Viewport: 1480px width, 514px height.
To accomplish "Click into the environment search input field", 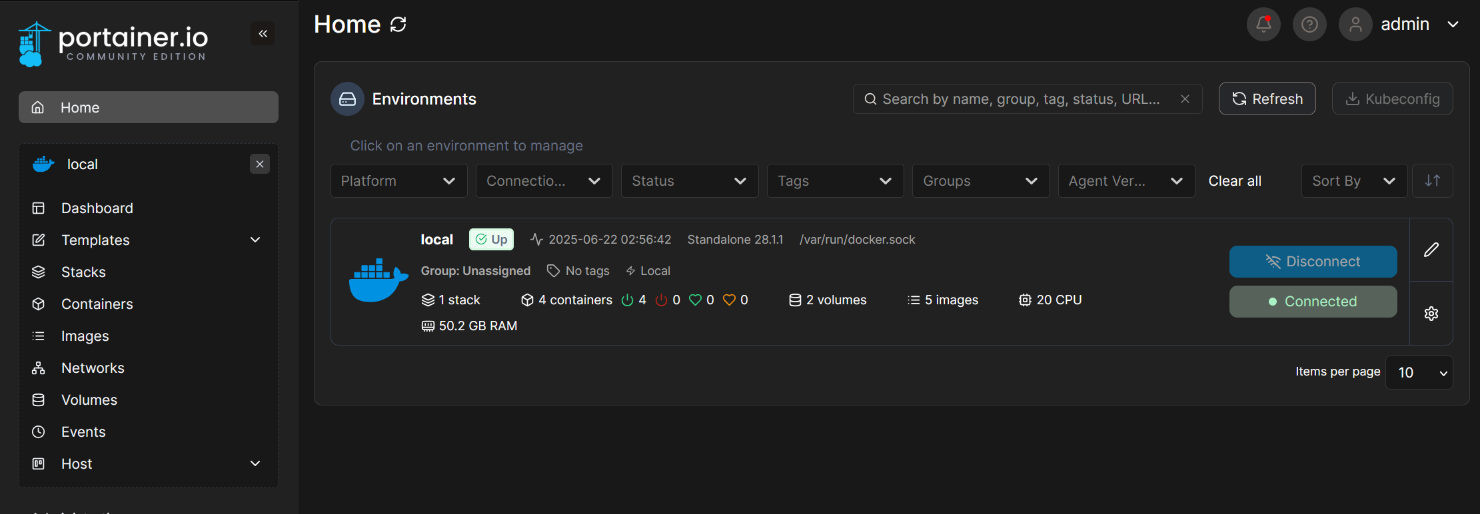I will pos(1020,99).
